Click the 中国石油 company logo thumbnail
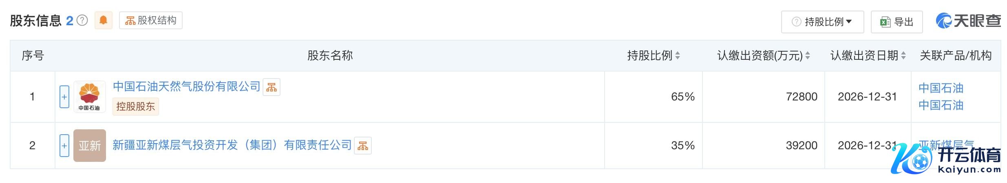Image resolution: width=1007 pixels, height=183 pixels. coord(89,97)
